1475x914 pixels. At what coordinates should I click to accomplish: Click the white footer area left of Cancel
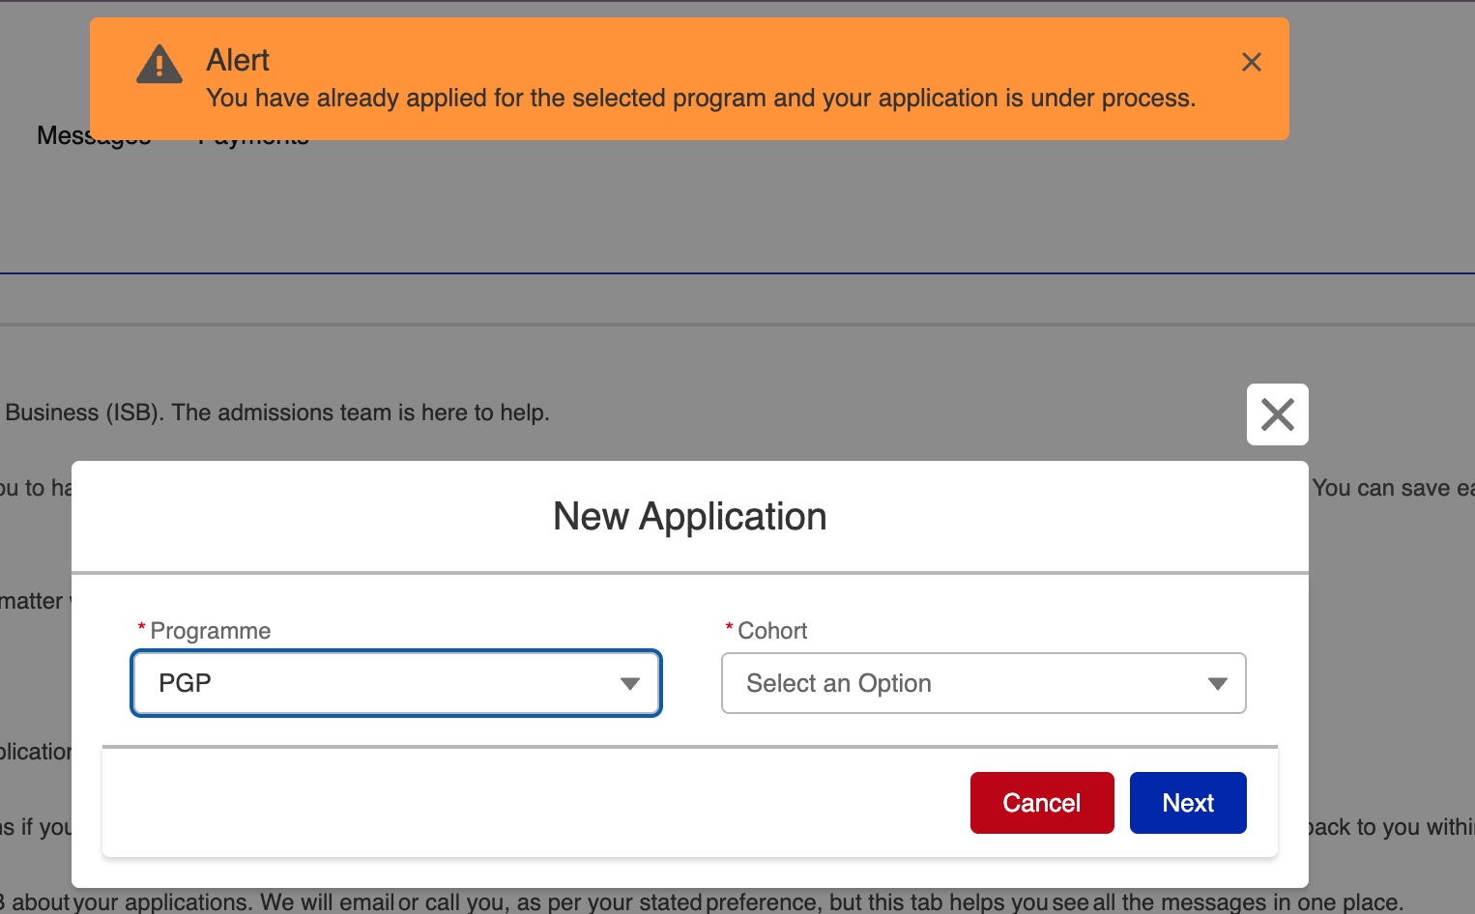(532, 802)
